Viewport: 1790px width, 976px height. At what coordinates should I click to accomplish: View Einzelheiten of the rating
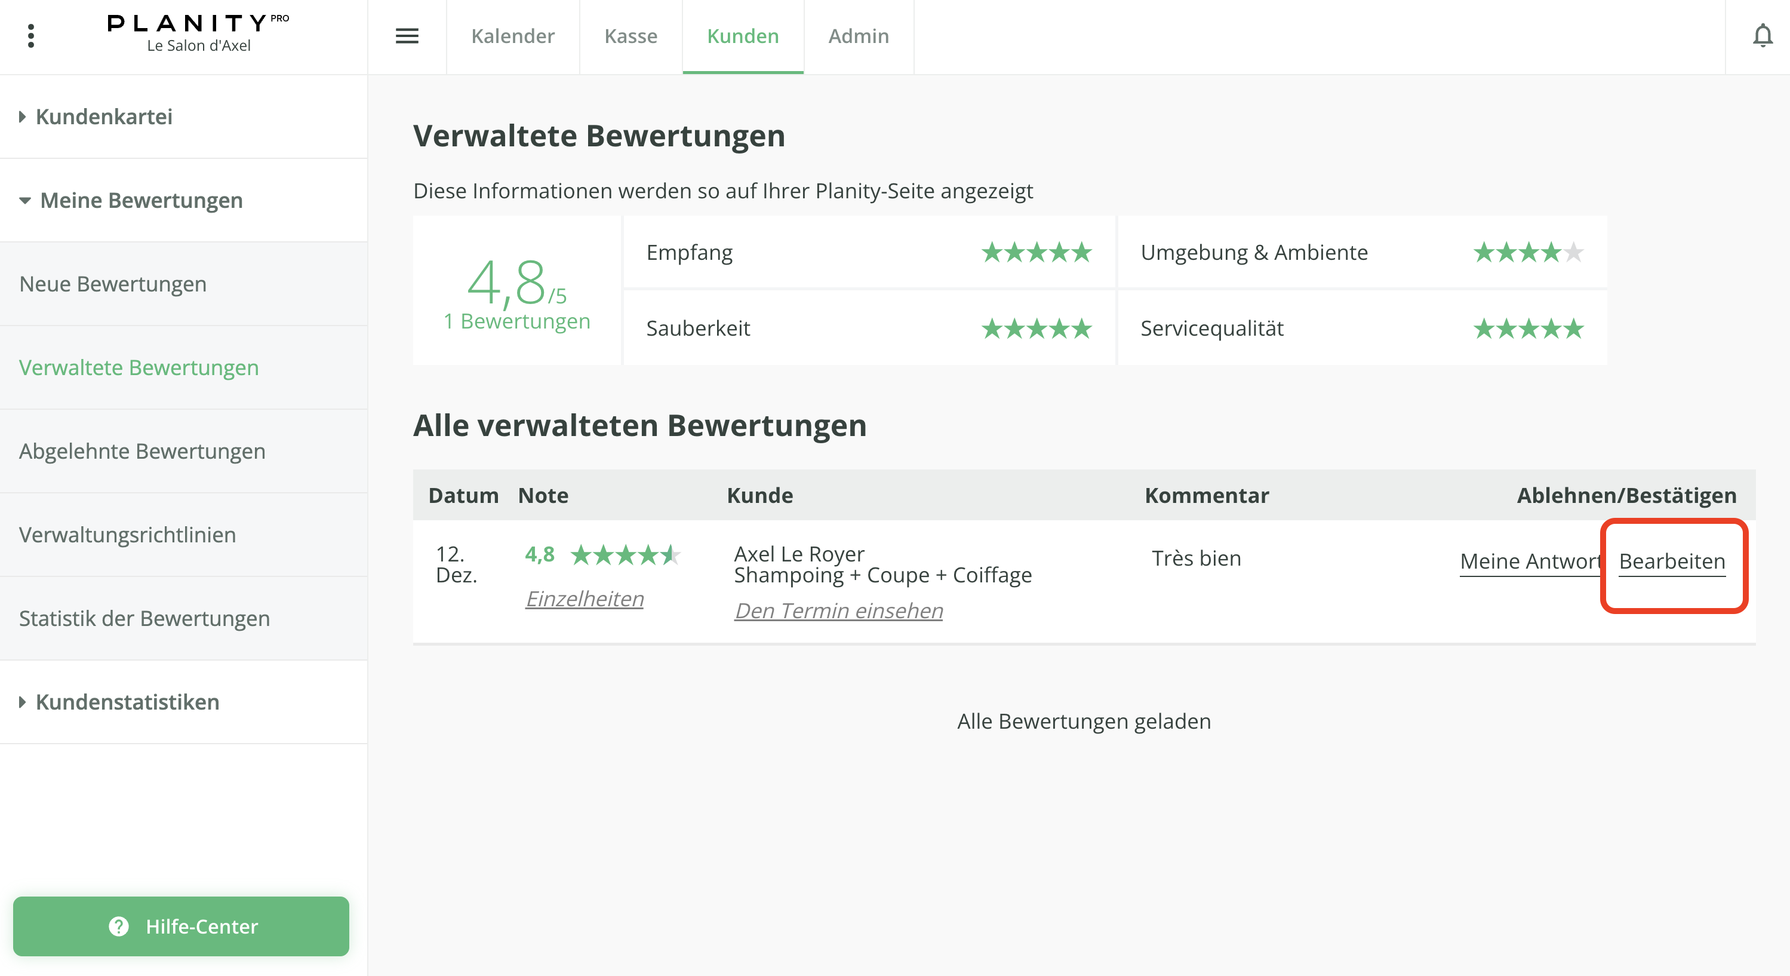[585, 599]
